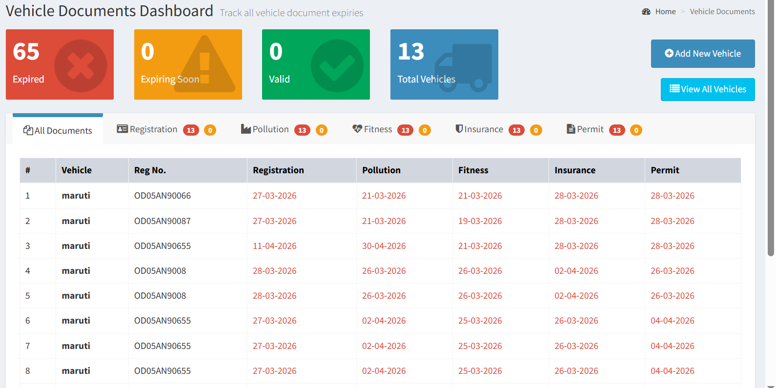Click the Add New Vehicle button
The width and height of the screenshot is (776, 388).
coord(703,54)
